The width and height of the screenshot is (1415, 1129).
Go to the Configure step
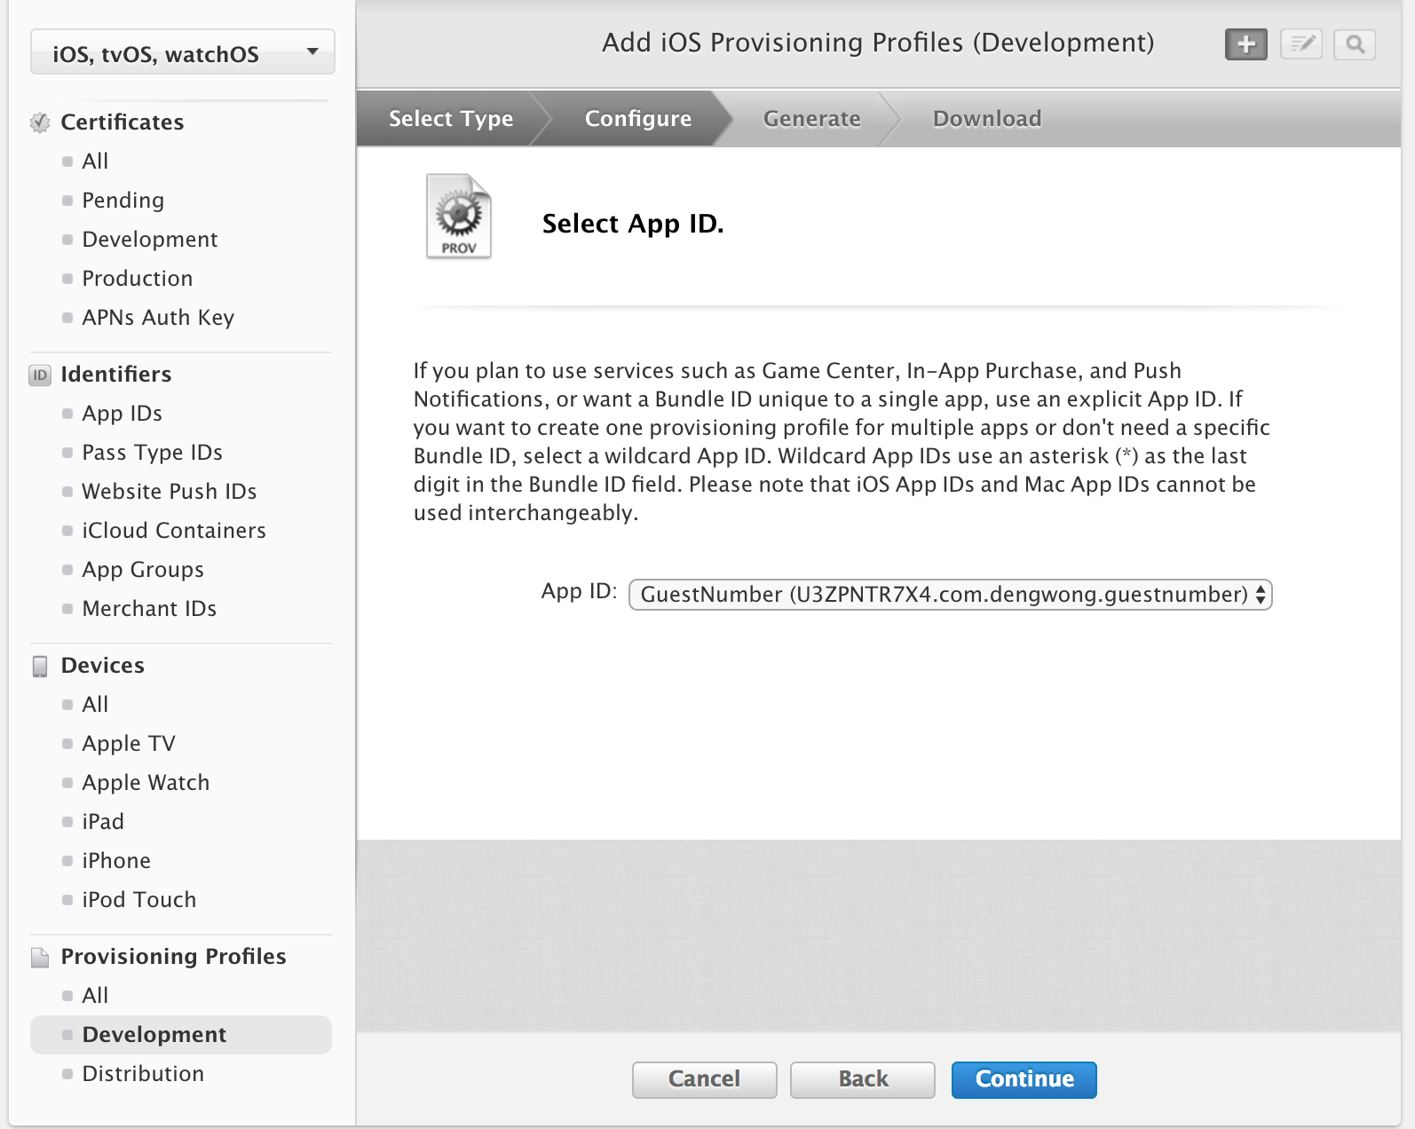pyautogui.click(x=638, y=119)
